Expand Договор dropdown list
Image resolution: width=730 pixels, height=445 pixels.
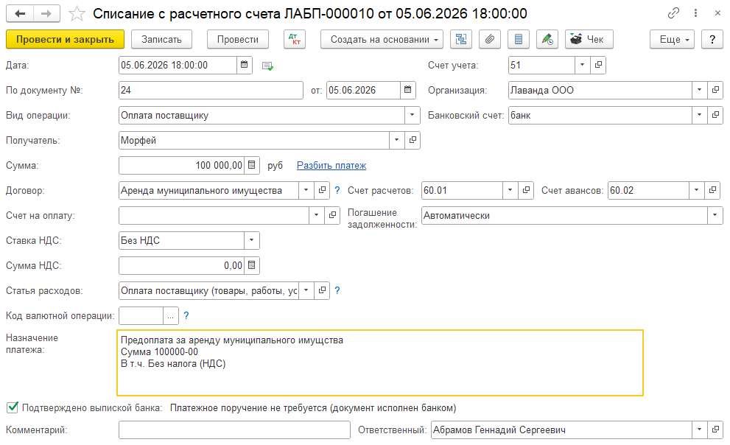tap(306, 190)
